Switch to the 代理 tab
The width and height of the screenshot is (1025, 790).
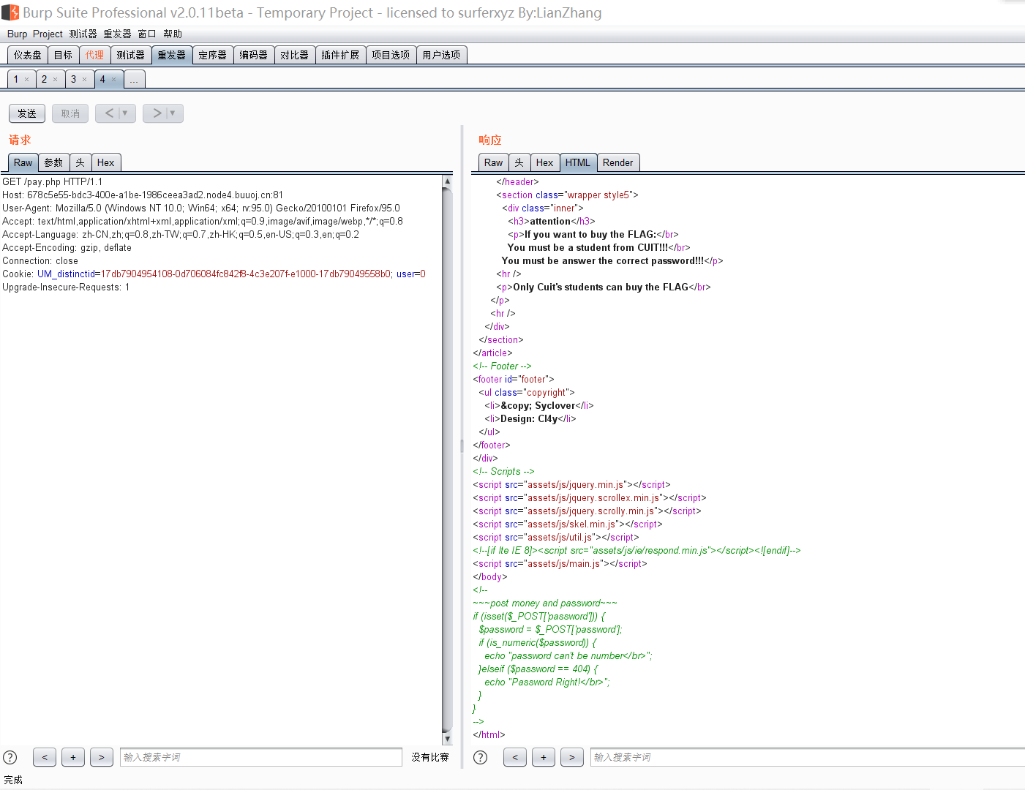[94, 55]
